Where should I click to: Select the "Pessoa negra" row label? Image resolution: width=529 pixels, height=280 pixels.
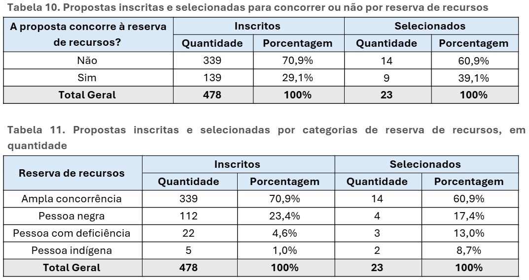[72, 216]
